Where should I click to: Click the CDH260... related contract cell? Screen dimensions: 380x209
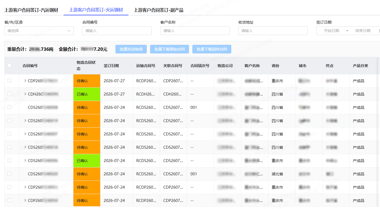tap(173, 94)
